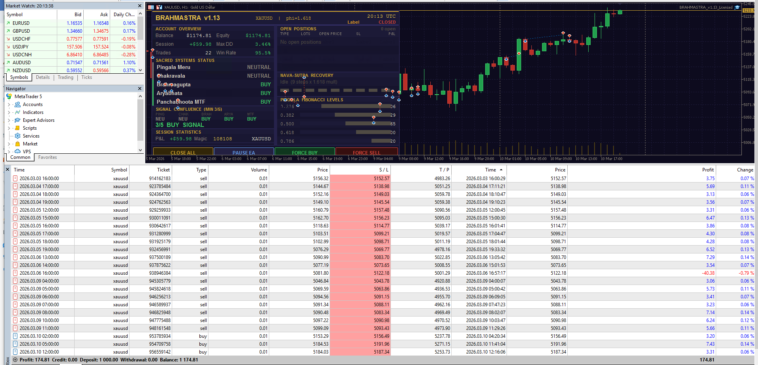Click the Expert Advisors graduation cap icon
The image size is (758, 365).
[x=17, y=120]
